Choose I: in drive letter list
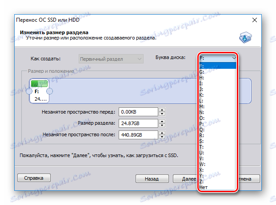The height and width of the screenshot is (205, 276). click(218, 83)
